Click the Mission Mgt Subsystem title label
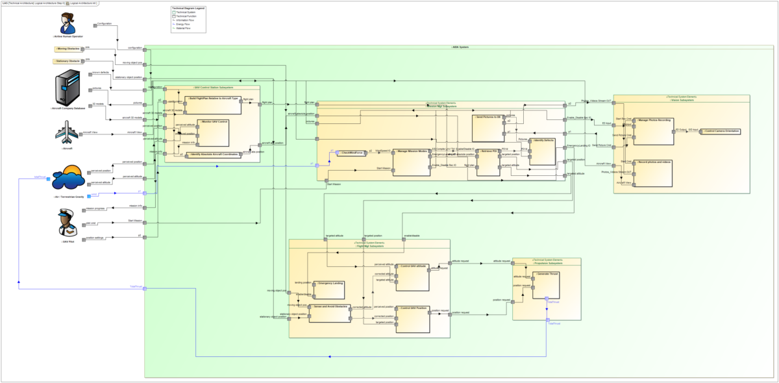This screenshot has width=779, height=383. click(441, 105)
